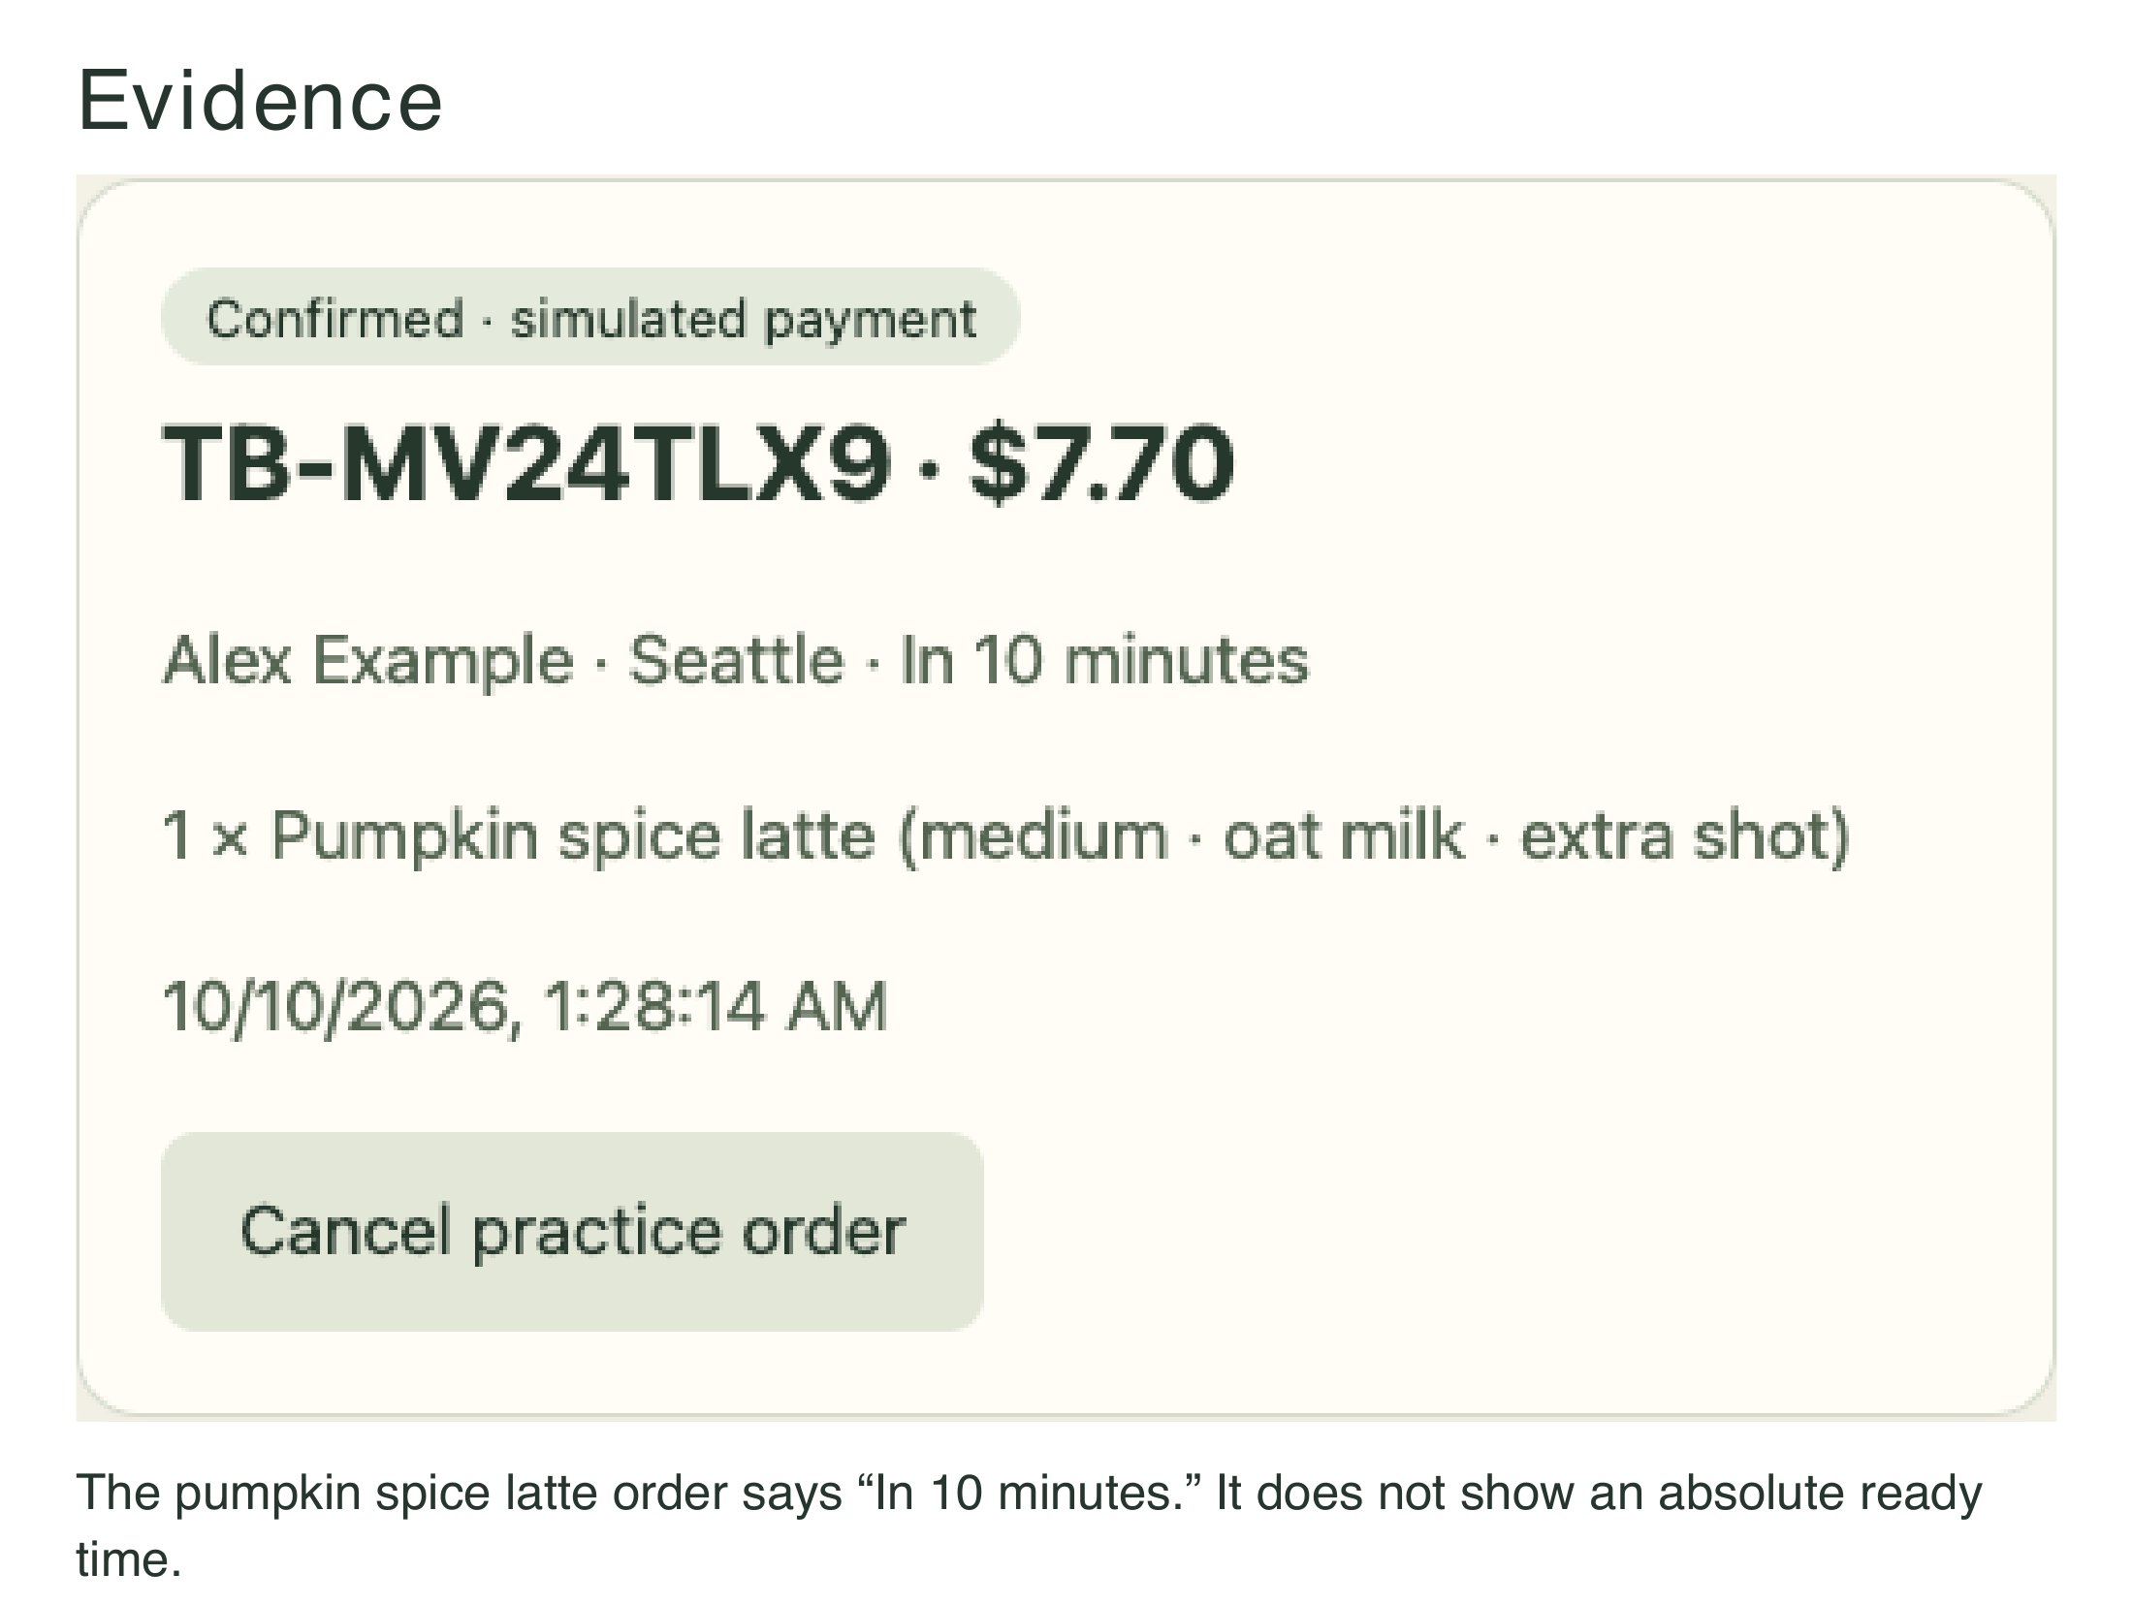Click the 1:28:14 AM timestamp
The width and height of the screenshot is (2133, 1605).
(x=716, y=1006)
